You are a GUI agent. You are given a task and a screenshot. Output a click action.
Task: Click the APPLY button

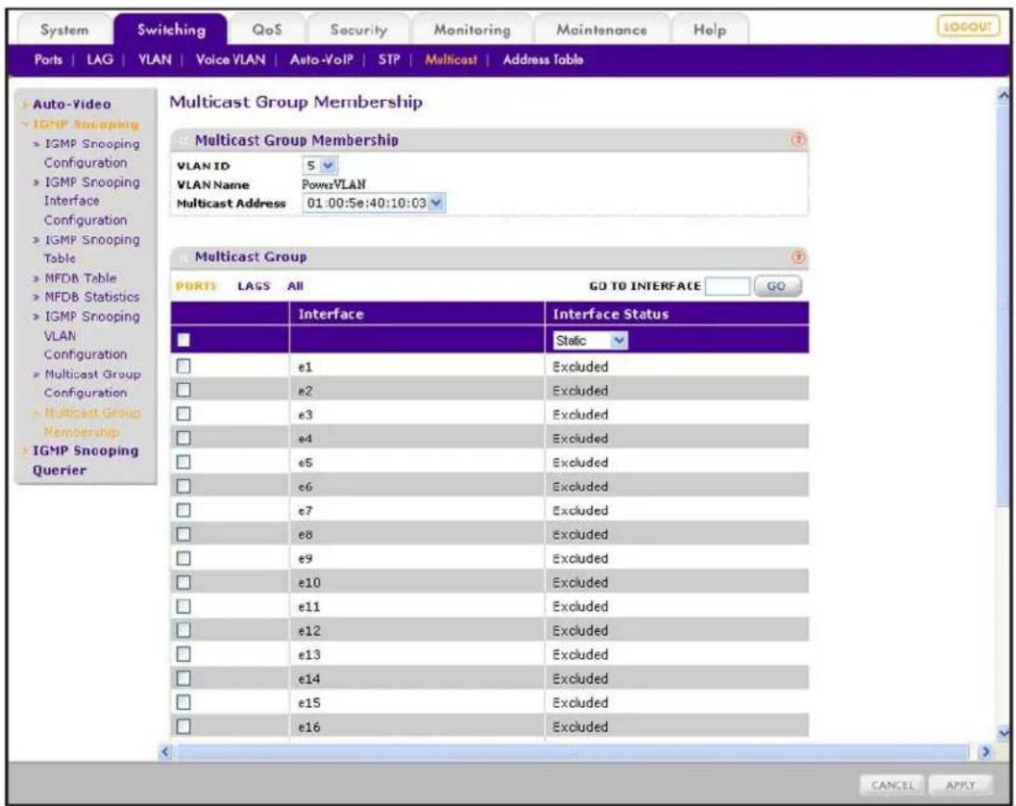coord(960,786)
